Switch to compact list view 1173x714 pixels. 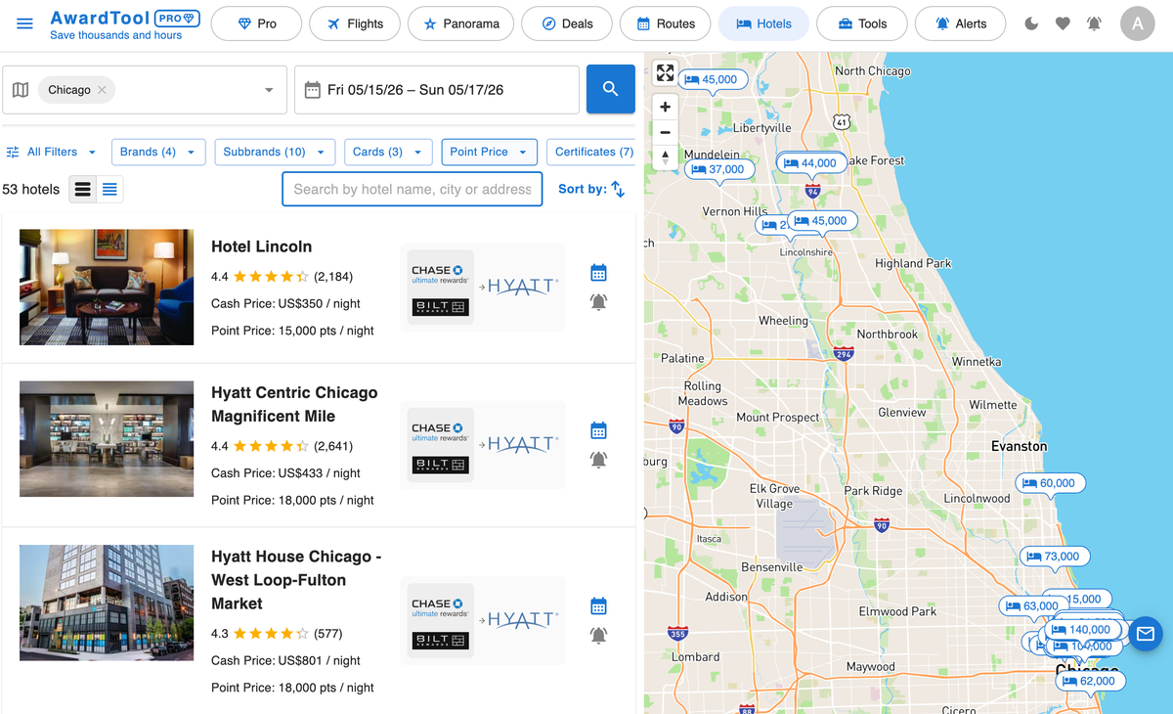[109, 189]
